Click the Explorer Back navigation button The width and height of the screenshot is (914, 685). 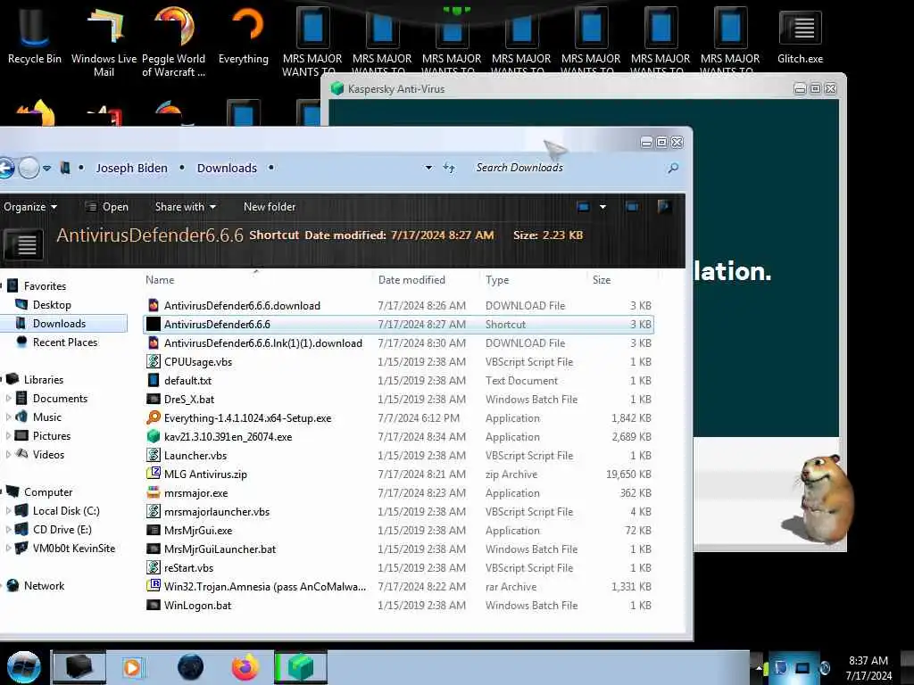6,168
